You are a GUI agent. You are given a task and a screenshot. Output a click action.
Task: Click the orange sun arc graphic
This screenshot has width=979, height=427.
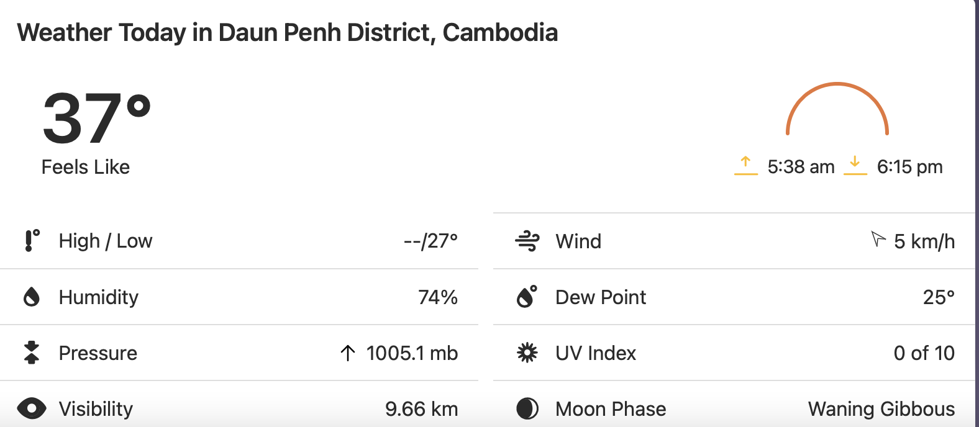pos(837,109)
